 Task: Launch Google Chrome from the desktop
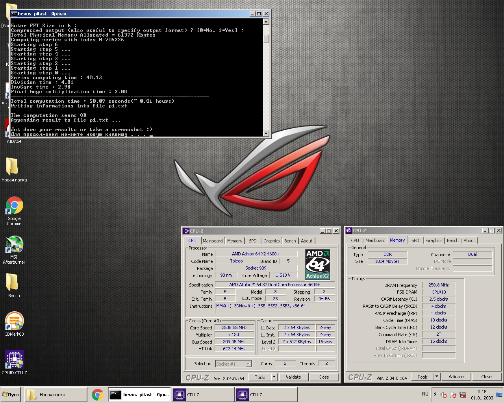pos(14,211)
